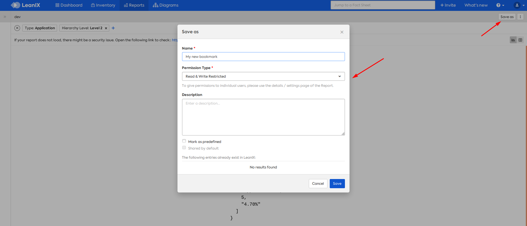Clear all filters with circled X icon
527x226 pixels.
tap(17, 28)
